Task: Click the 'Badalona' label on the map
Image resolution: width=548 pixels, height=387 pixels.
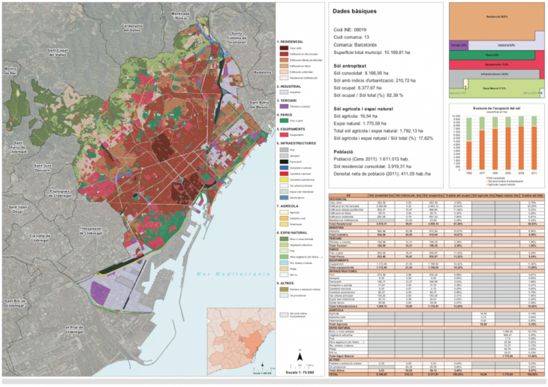Action: tap(262, 73)
